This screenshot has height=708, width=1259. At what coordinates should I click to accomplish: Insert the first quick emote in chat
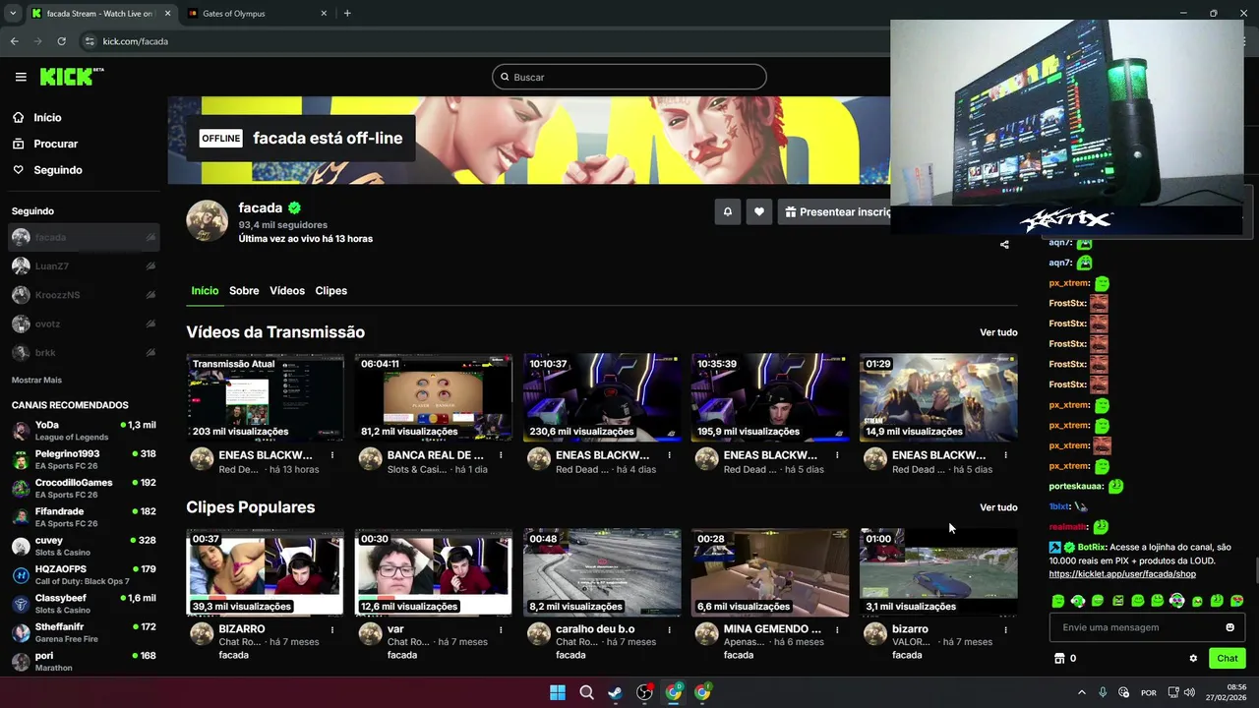coord(1058,601)
